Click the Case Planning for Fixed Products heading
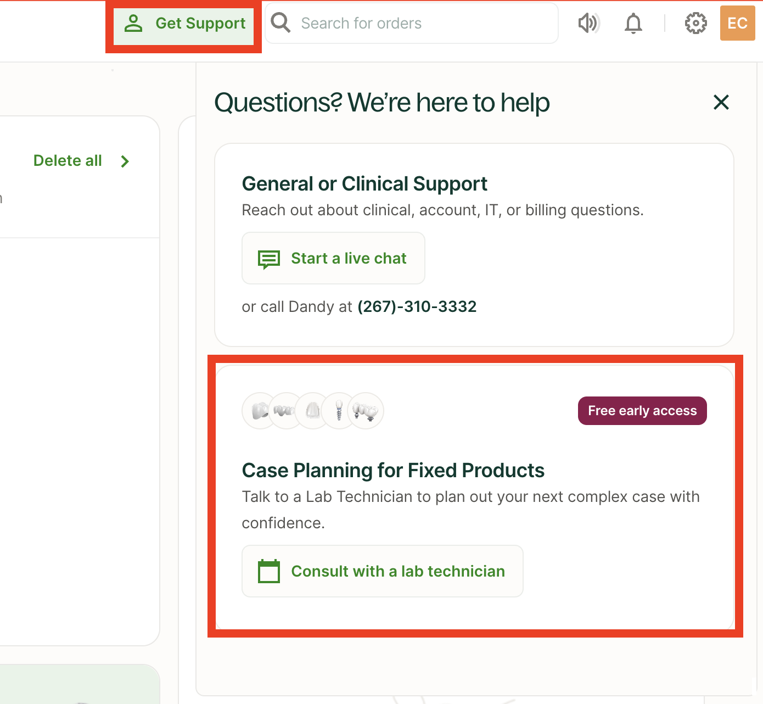 tap(393, 471)
